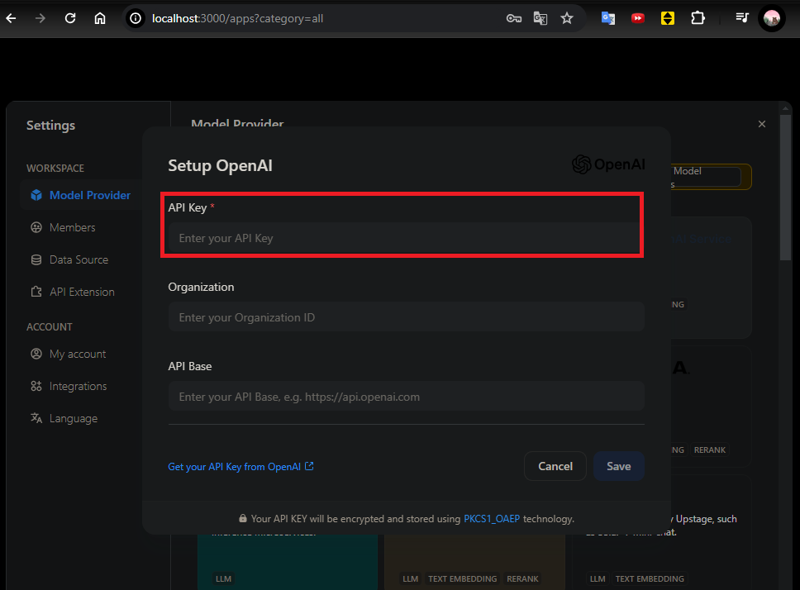The height and width of the screenshot is (590, 800).
Task: Open Members settings
Action: point(72,227)
